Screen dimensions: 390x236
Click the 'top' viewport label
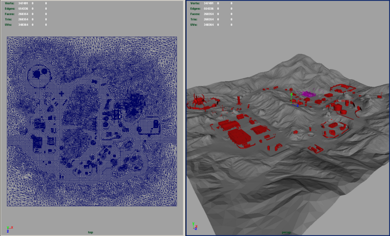point(91,232)
